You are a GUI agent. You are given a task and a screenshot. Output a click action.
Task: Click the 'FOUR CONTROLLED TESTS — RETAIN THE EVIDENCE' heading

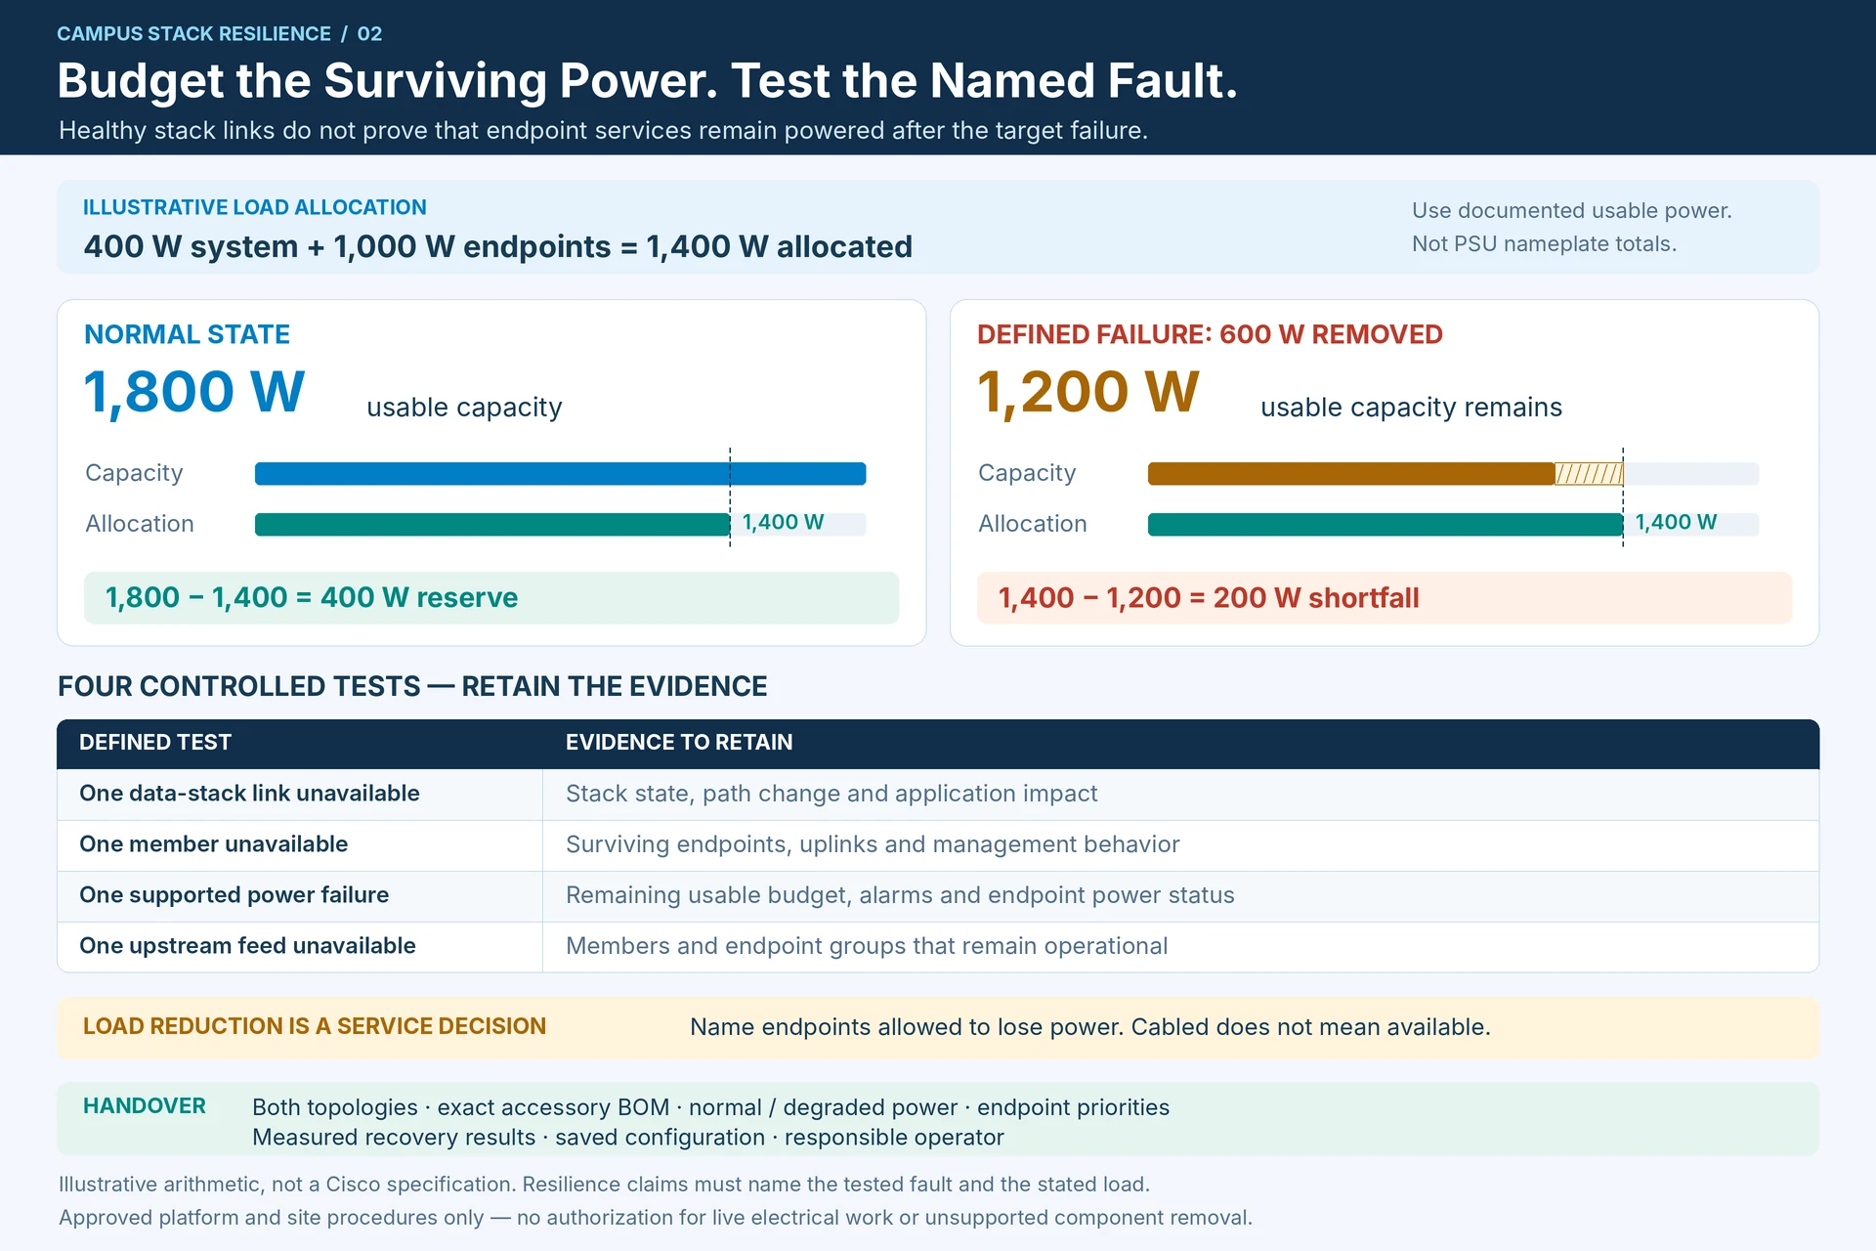pos(412,686)
